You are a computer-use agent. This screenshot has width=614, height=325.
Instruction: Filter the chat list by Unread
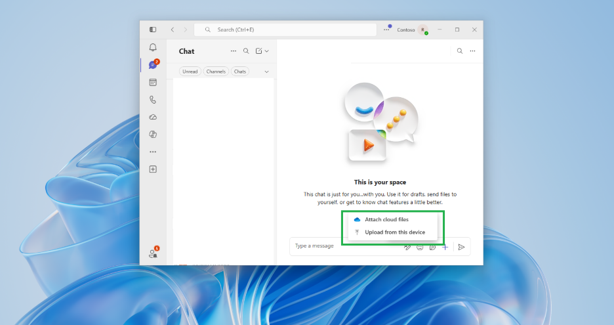pos(190,72)
